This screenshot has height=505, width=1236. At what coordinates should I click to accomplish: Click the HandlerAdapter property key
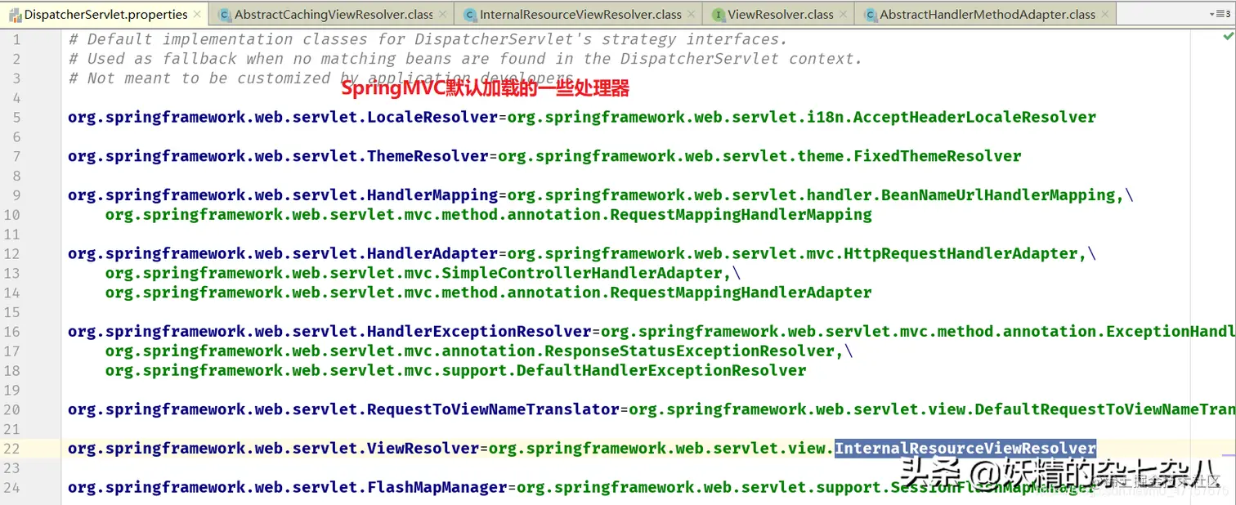click(x=283, y=253)
